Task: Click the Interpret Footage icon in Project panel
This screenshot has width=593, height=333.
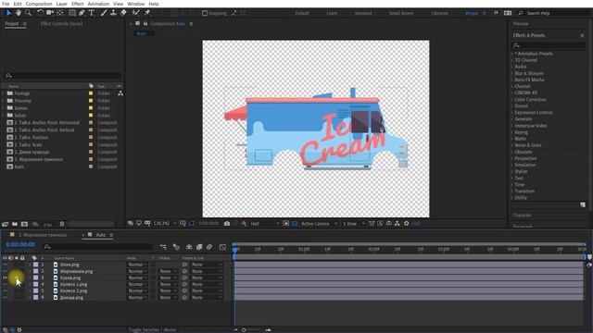Action: (x=5, y=224)
